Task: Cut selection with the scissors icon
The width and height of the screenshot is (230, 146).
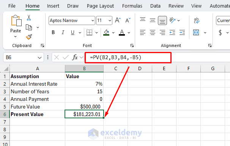Action: (x=29, y=17)
